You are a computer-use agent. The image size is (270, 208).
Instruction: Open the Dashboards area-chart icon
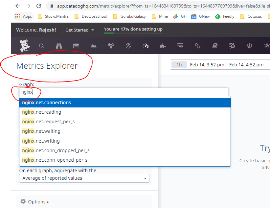[x=94, y=46]
